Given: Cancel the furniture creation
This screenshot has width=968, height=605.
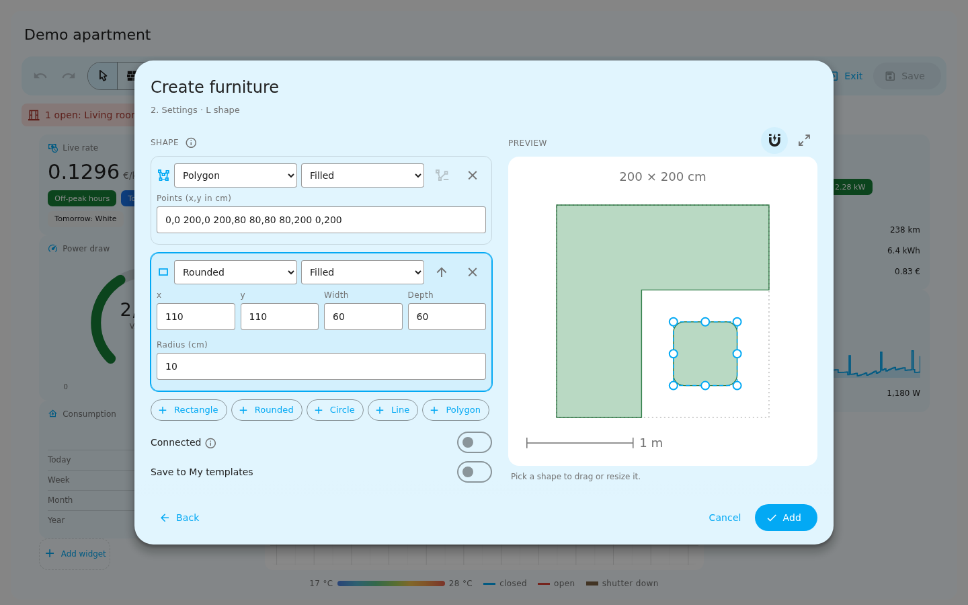Looking at the screenshot, I should (725, 518).
